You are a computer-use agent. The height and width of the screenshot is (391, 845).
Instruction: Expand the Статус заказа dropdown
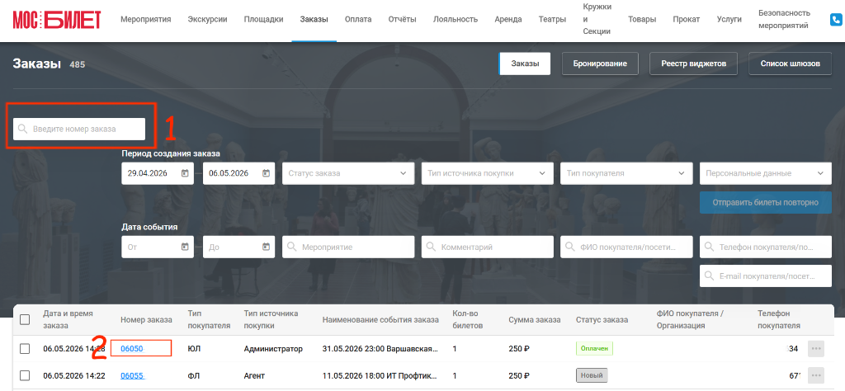click(x=348, y=173)
